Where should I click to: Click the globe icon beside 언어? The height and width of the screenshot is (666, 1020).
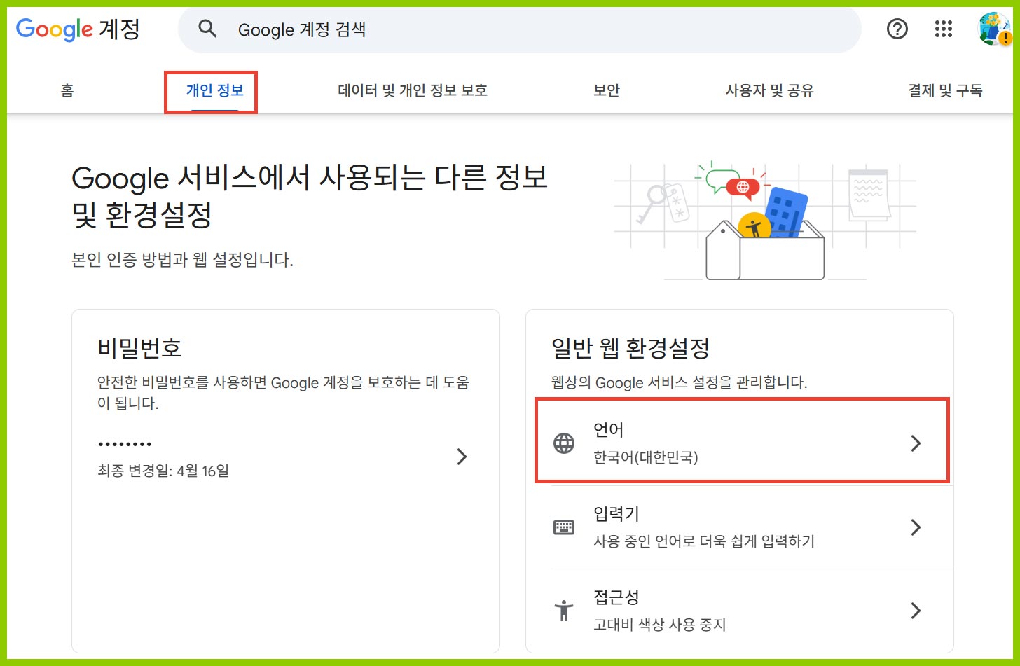coord(564,443)
